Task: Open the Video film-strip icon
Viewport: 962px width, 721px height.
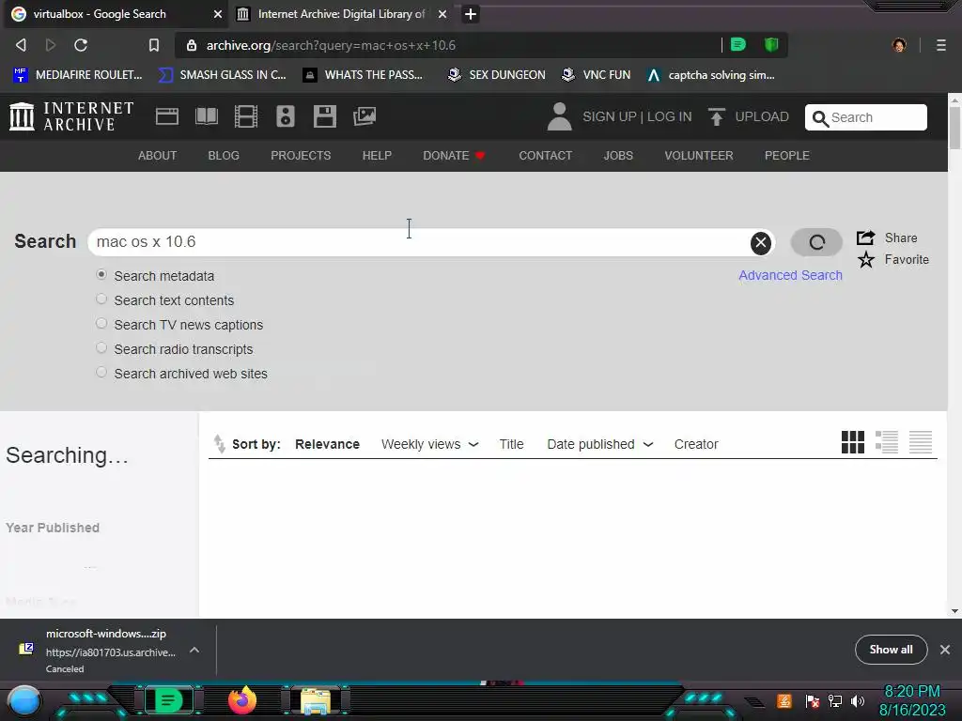Action: click(x=246, y=116)
